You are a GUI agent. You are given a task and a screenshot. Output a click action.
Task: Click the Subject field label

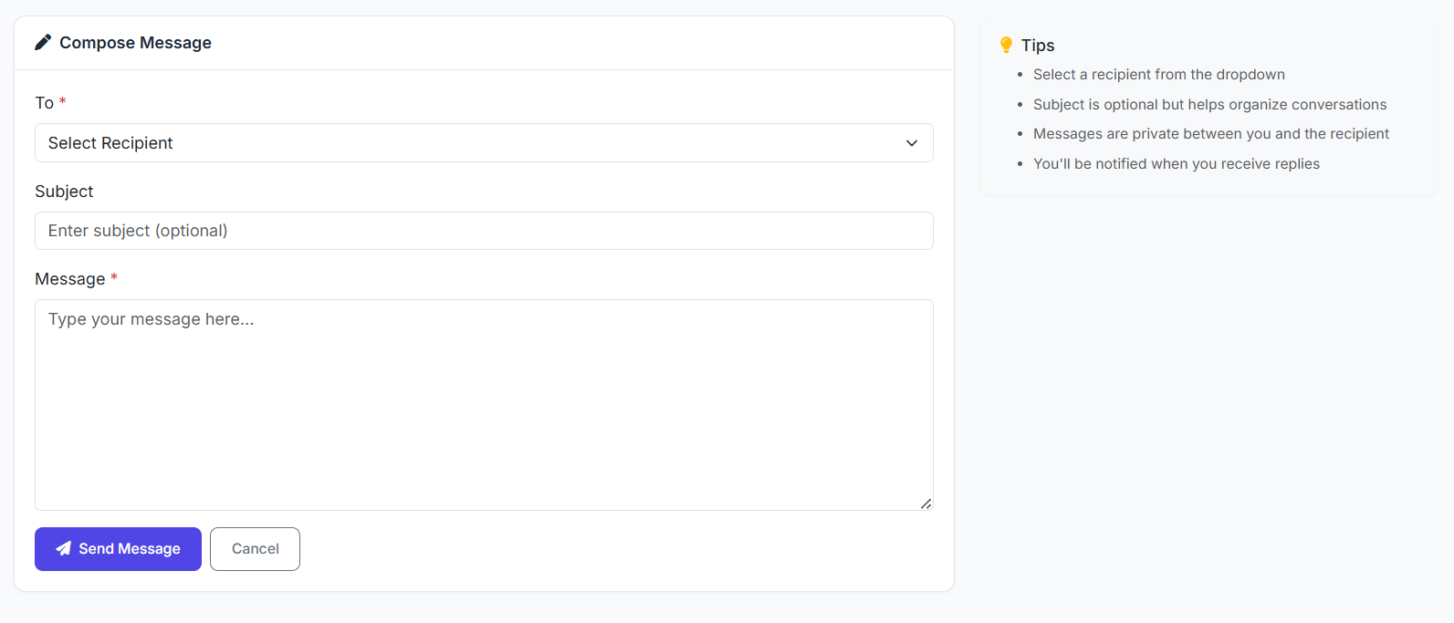tap(64, 192)
